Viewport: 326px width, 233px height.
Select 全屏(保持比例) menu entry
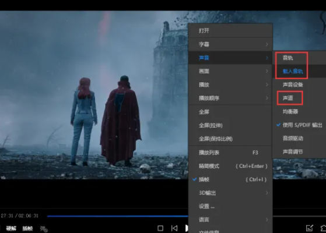(230, 139)
